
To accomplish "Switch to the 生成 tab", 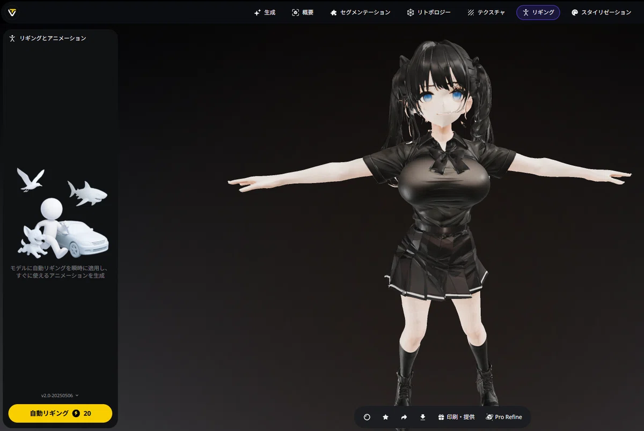I will (265, 12).
